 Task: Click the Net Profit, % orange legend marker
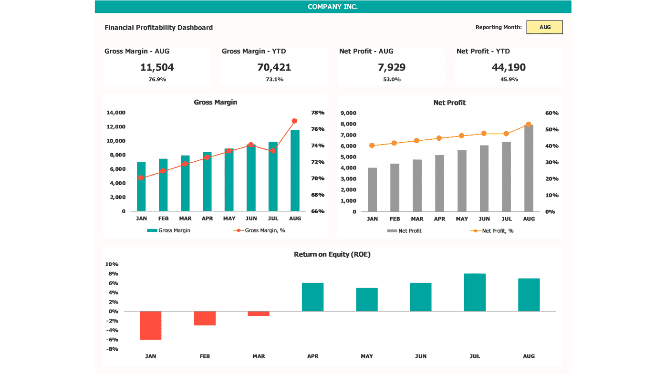[x=475, y=231]
